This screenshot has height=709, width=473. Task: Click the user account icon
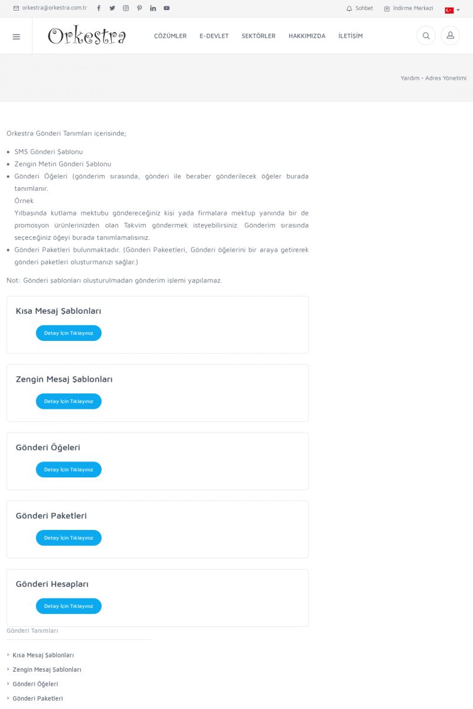click(x=450, y=36)
